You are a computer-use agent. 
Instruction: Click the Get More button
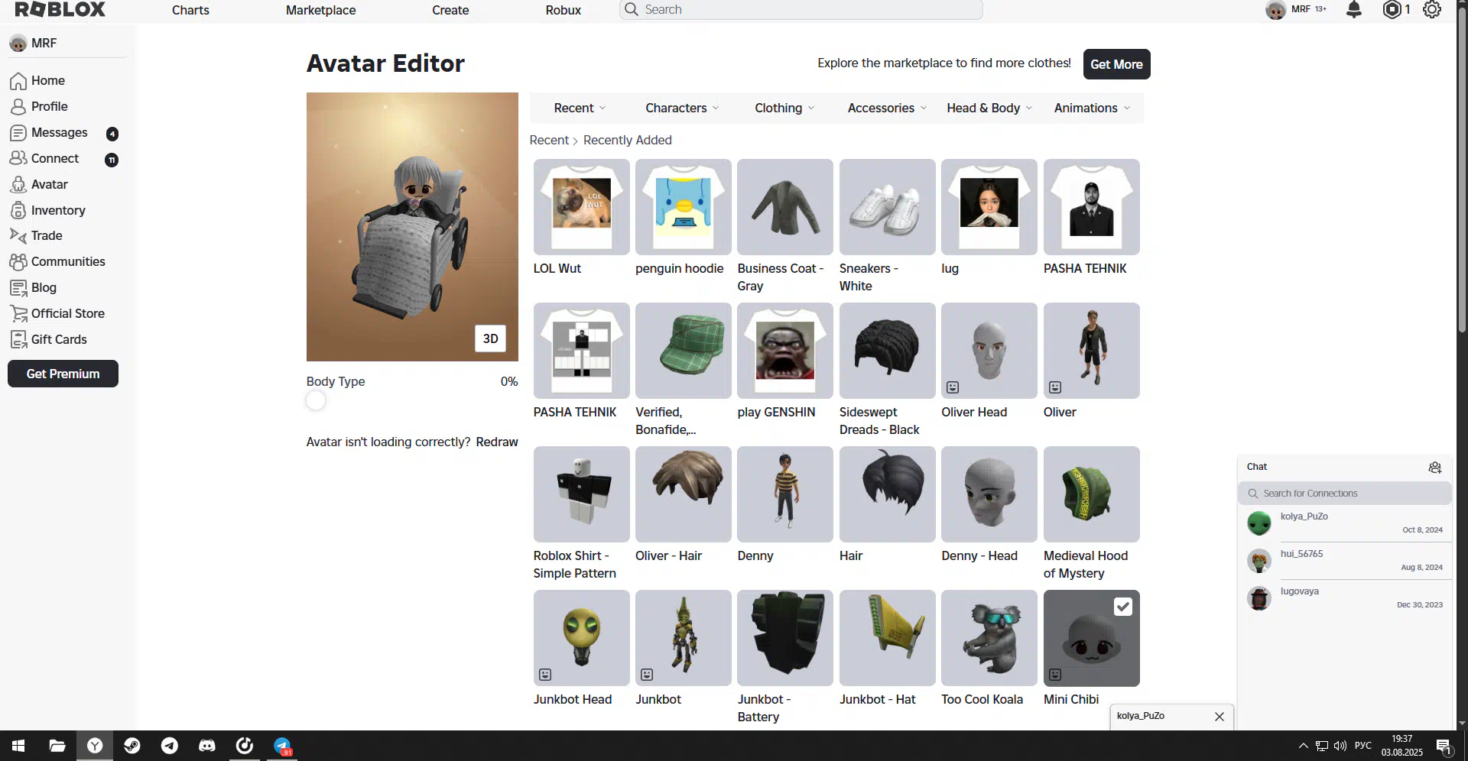click(1116, 64)
